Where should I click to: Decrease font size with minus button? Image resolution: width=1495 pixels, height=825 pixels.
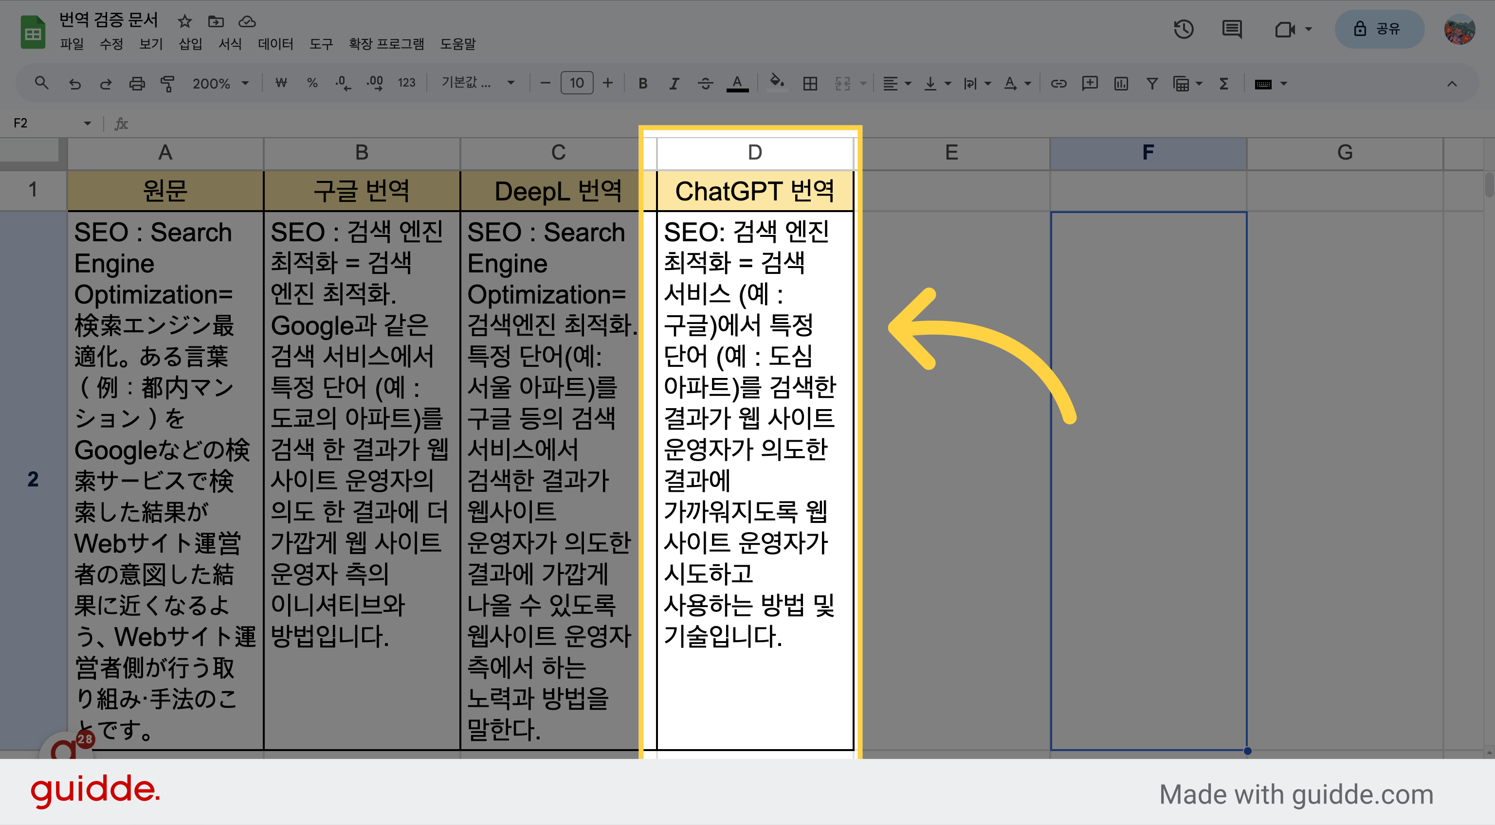545,83
